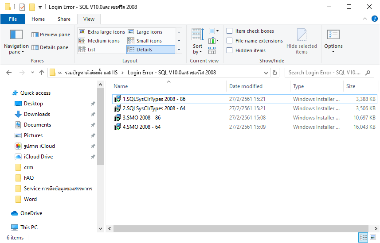
Task: Click the search magnifier icon
Action: click(368, 73)
